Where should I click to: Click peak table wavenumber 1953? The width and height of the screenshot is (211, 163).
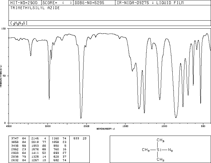[x=35, y=146]
